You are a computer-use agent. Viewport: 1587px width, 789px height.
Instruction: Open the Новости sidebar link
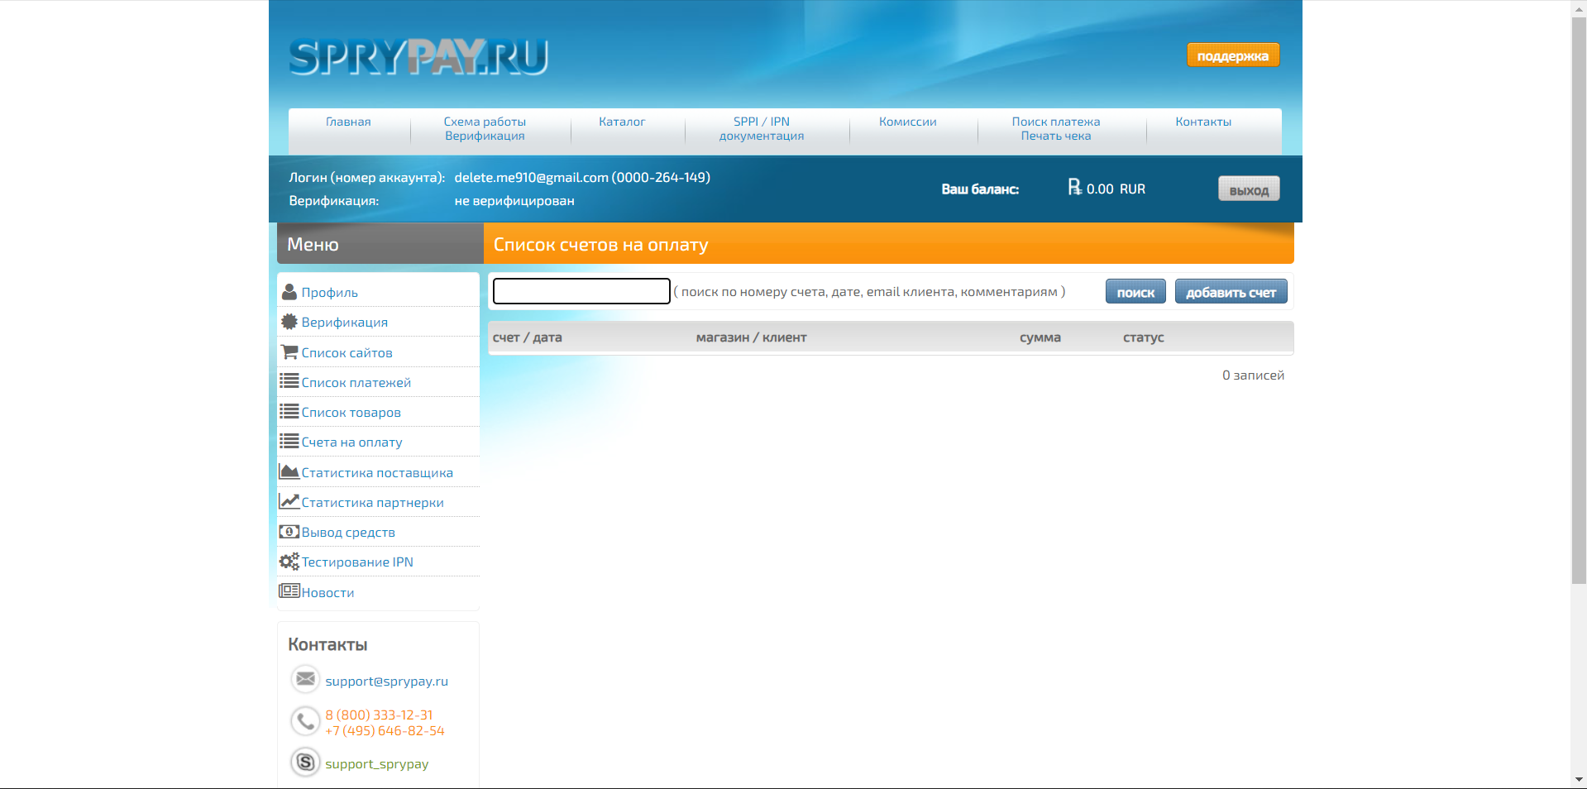tap(327, 593)
